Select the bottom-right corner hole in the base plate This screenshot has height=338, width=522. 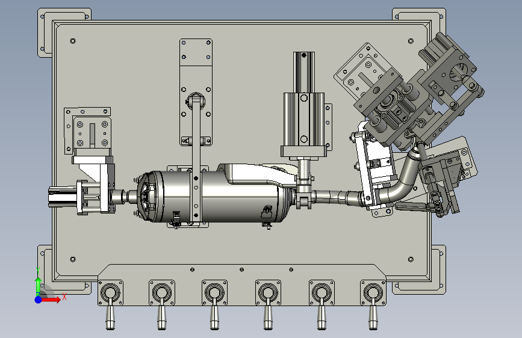[x=411, y=259]
